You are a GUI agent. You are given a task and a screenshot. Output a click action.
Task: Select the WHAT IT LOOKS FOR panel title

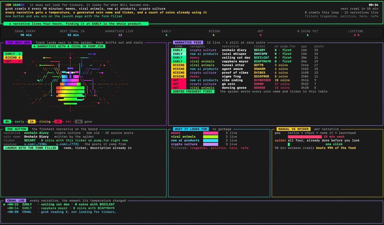pyautogui.click(x=191, y=129)
